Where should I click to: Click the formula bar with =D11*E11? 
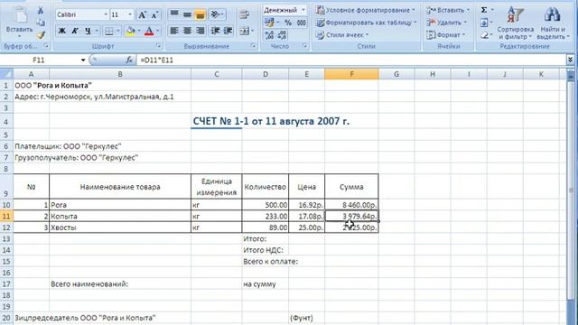(x=350, y=60)
